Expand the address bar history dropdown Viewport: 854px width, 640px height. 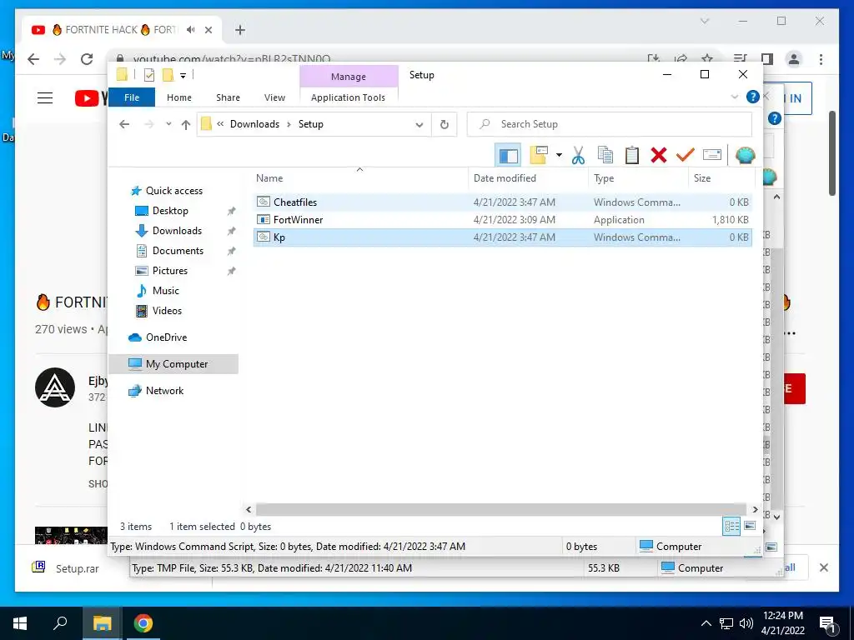(419, 124)
